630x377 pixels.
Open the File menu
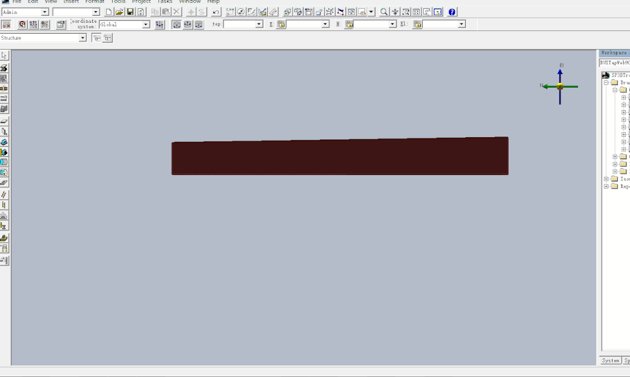17,2
